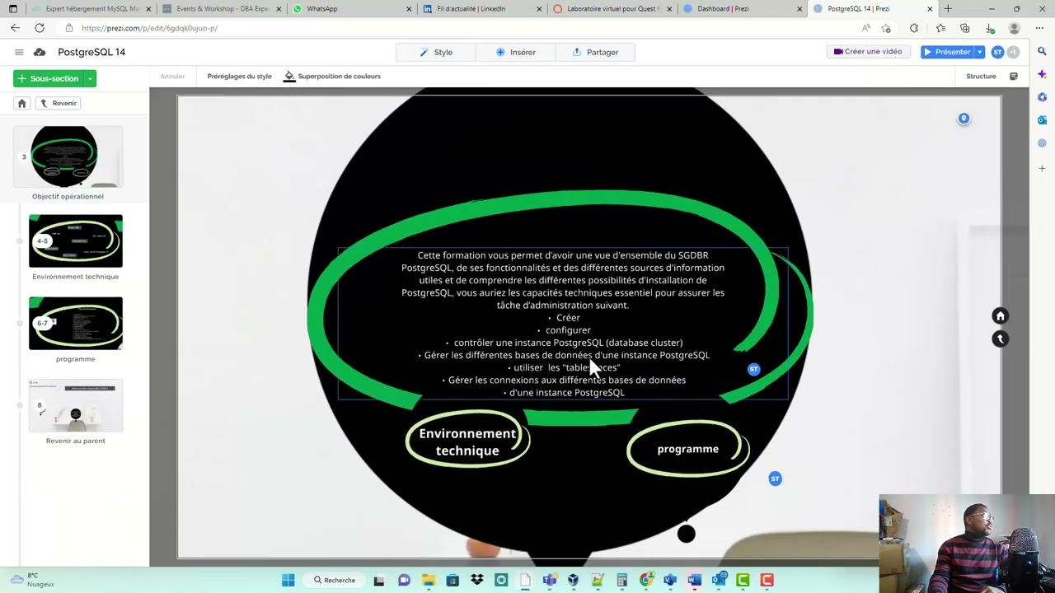Click the canvas back arrow button
The image size is (1055, 593).
tap(1000, 339)
